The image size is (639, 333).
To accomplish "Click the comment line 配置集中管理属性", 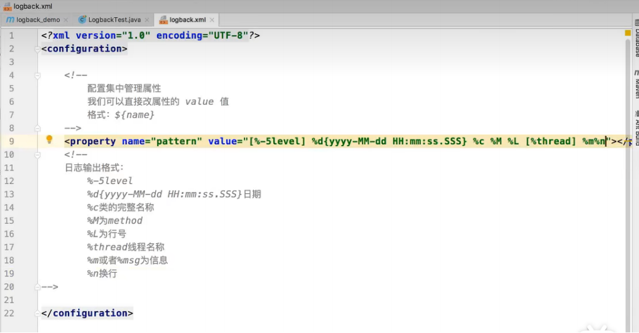I will 124,89.
